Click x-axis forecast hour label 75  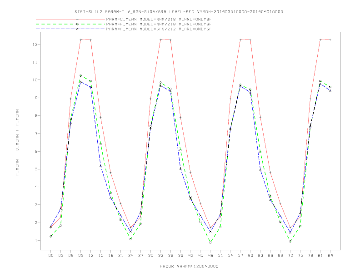click(x=300, y=255)
